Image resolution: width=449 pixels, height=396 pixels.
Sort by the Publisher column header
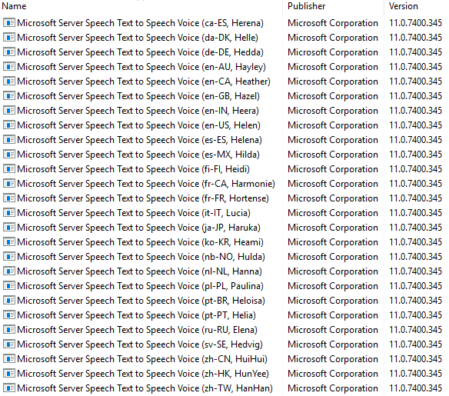pos(307,6)
